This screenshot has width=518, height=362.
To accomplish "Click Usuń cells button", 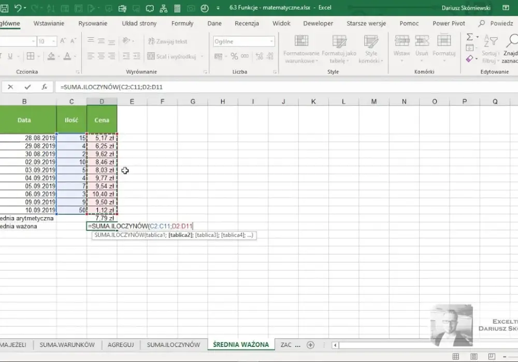I will [x=422, y=49].
